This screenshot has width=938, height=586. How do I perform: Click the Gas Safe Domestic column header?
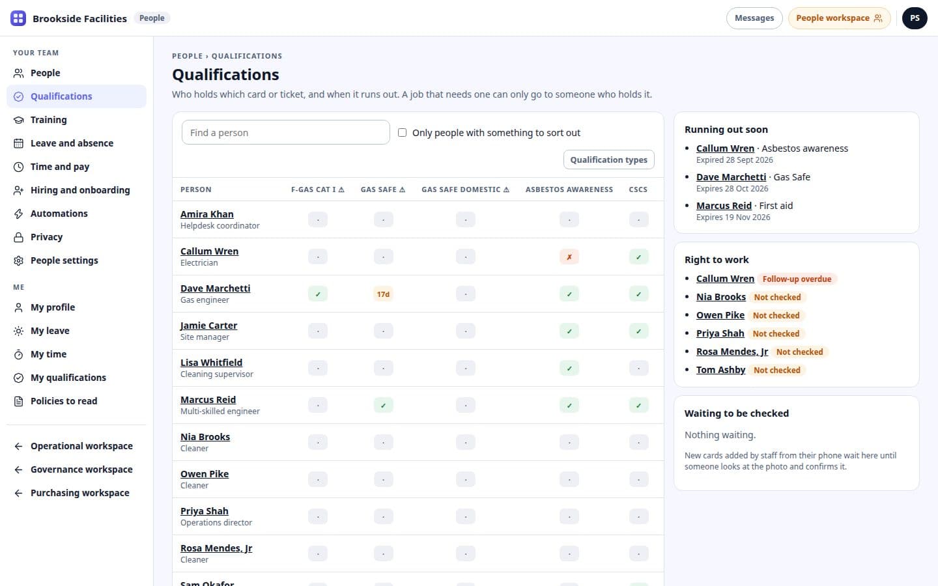[465, 189]
